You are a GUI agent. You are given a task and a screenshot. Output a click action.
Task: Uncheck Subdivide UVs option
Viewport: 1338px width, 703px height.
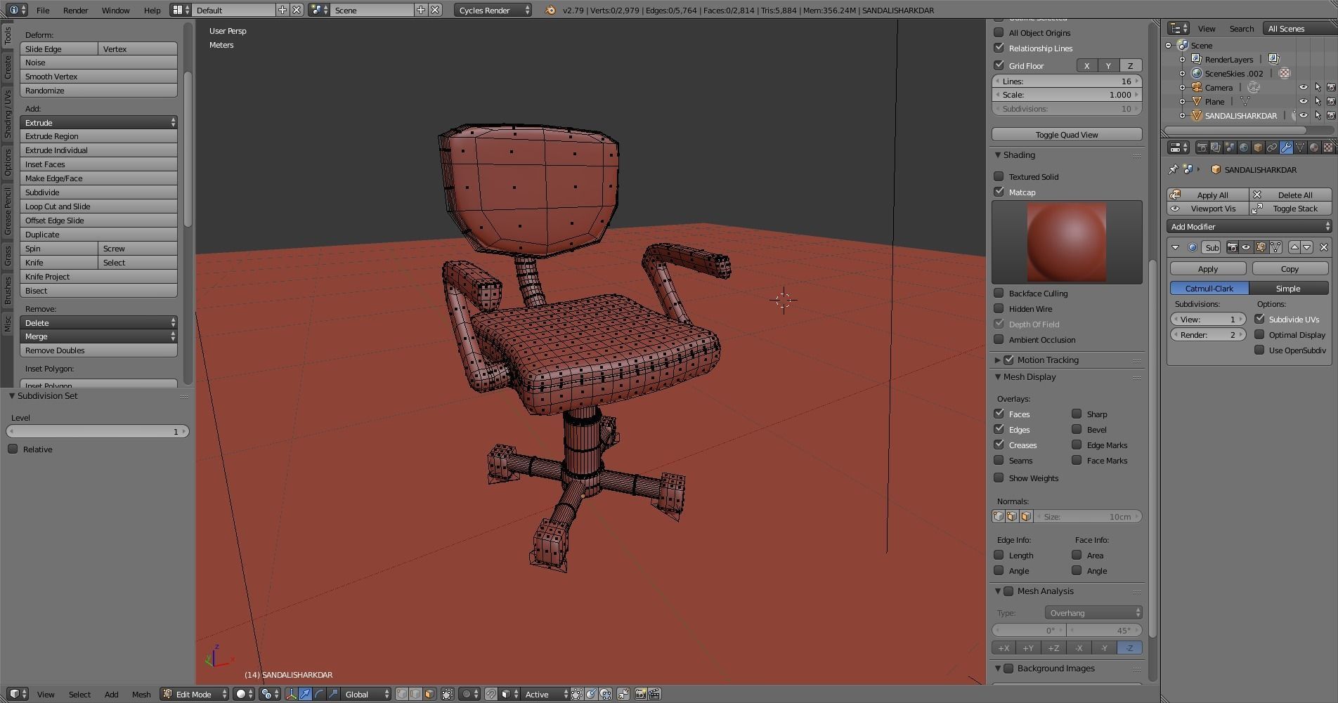tap(1259, 319)
